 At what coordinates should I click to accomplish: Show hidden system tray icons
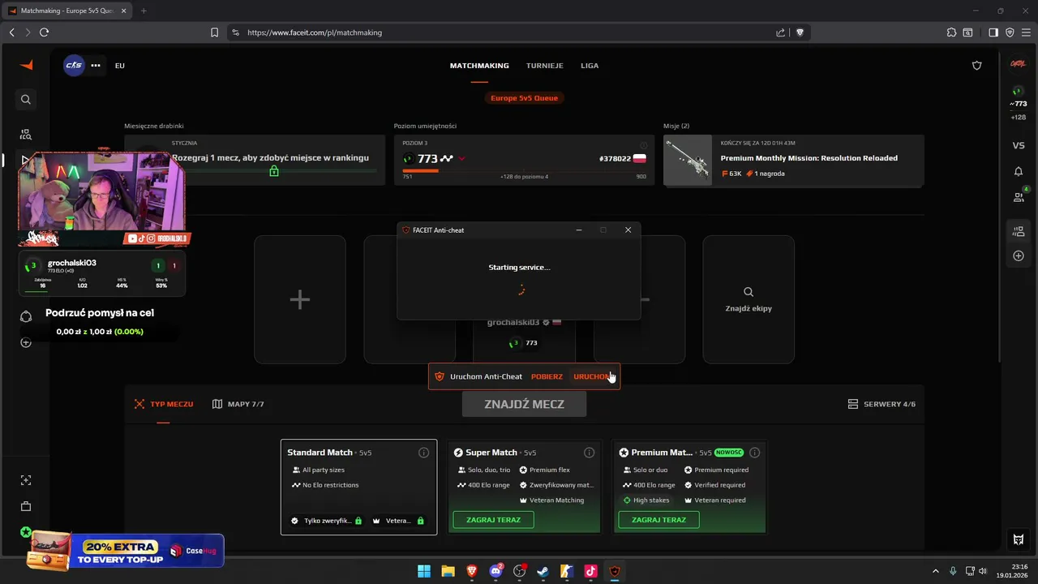(x=935, y=571)
